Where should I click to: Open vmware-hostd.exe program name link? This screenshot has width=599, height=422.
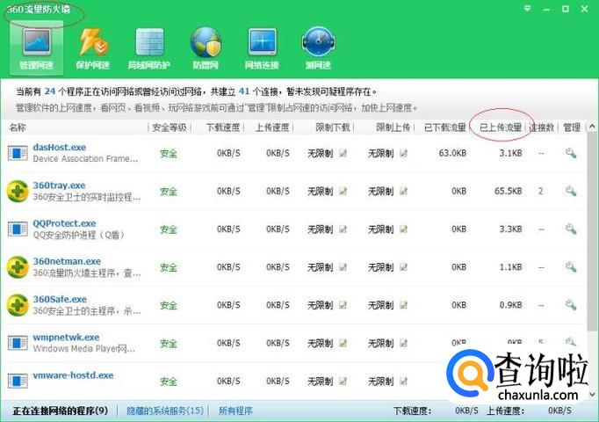(73, 375)
